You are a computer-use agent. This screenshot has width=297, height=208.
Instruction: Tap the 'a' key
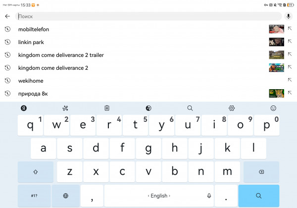point(44,149)
